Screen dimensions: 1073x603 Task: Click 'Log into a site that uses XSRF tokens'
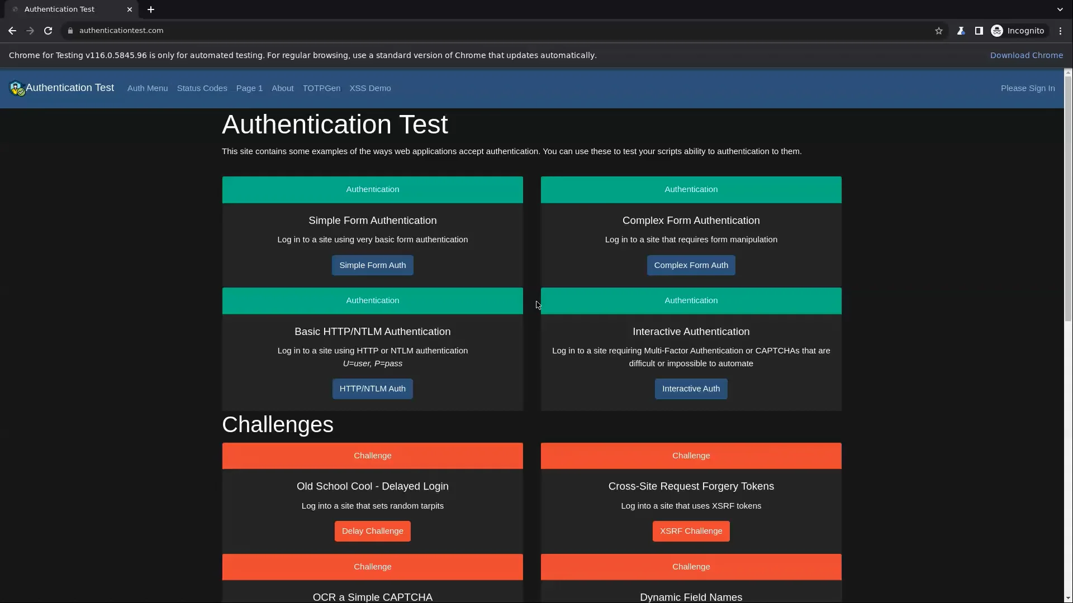691,506
